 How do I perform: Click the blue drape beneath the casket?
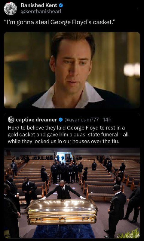pos(63,231)
